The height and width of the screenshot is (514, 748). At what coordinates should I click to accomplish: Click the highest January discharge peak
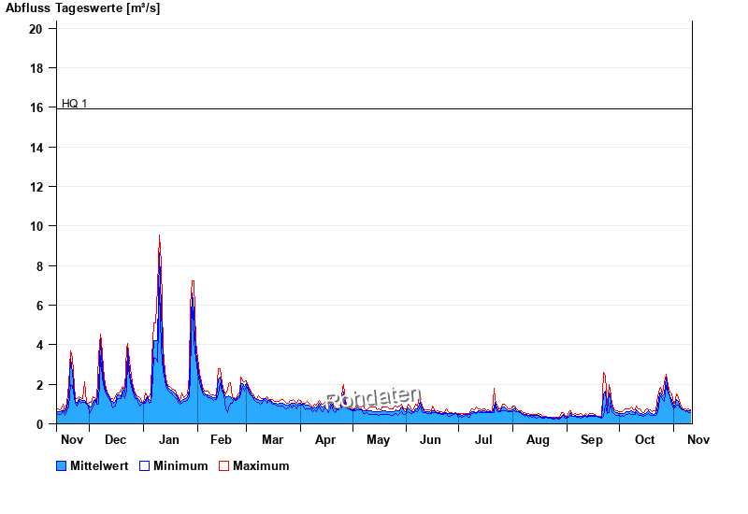point(159,236)
